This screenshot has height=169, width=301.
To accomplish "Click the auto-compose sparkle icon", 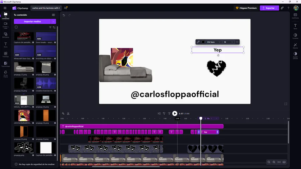I will 63,114.
